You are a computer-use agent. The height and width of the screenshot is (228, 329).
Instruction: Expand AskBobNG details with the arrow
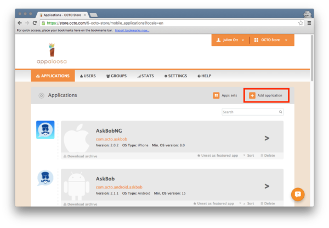point(266,138)
